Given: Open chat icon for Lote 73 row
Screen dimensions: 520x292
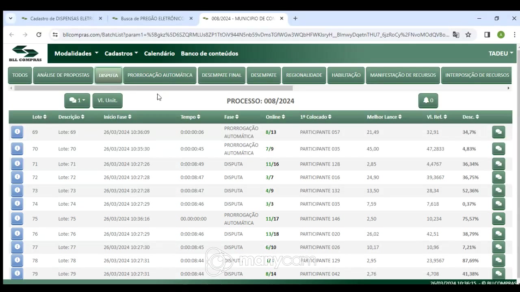Looking at the screenshot, I should click(498, 191).
